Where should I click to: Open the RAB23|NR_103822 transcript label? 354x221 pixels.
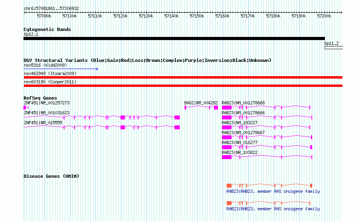click(x=239, y=152)
